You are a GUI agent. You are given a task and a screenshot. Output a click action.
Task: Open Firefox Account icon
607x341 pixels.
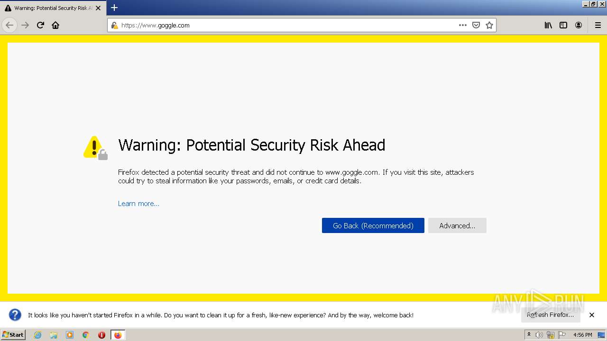click(x=579, y=25)
